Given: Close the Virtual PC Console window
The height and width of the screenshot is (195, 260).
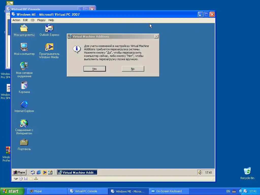Looking at the screenshot, I should (x=92, y=9).
